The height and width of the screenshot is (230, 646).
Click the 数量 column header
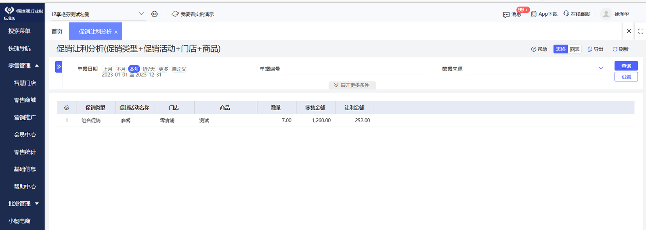276,108
